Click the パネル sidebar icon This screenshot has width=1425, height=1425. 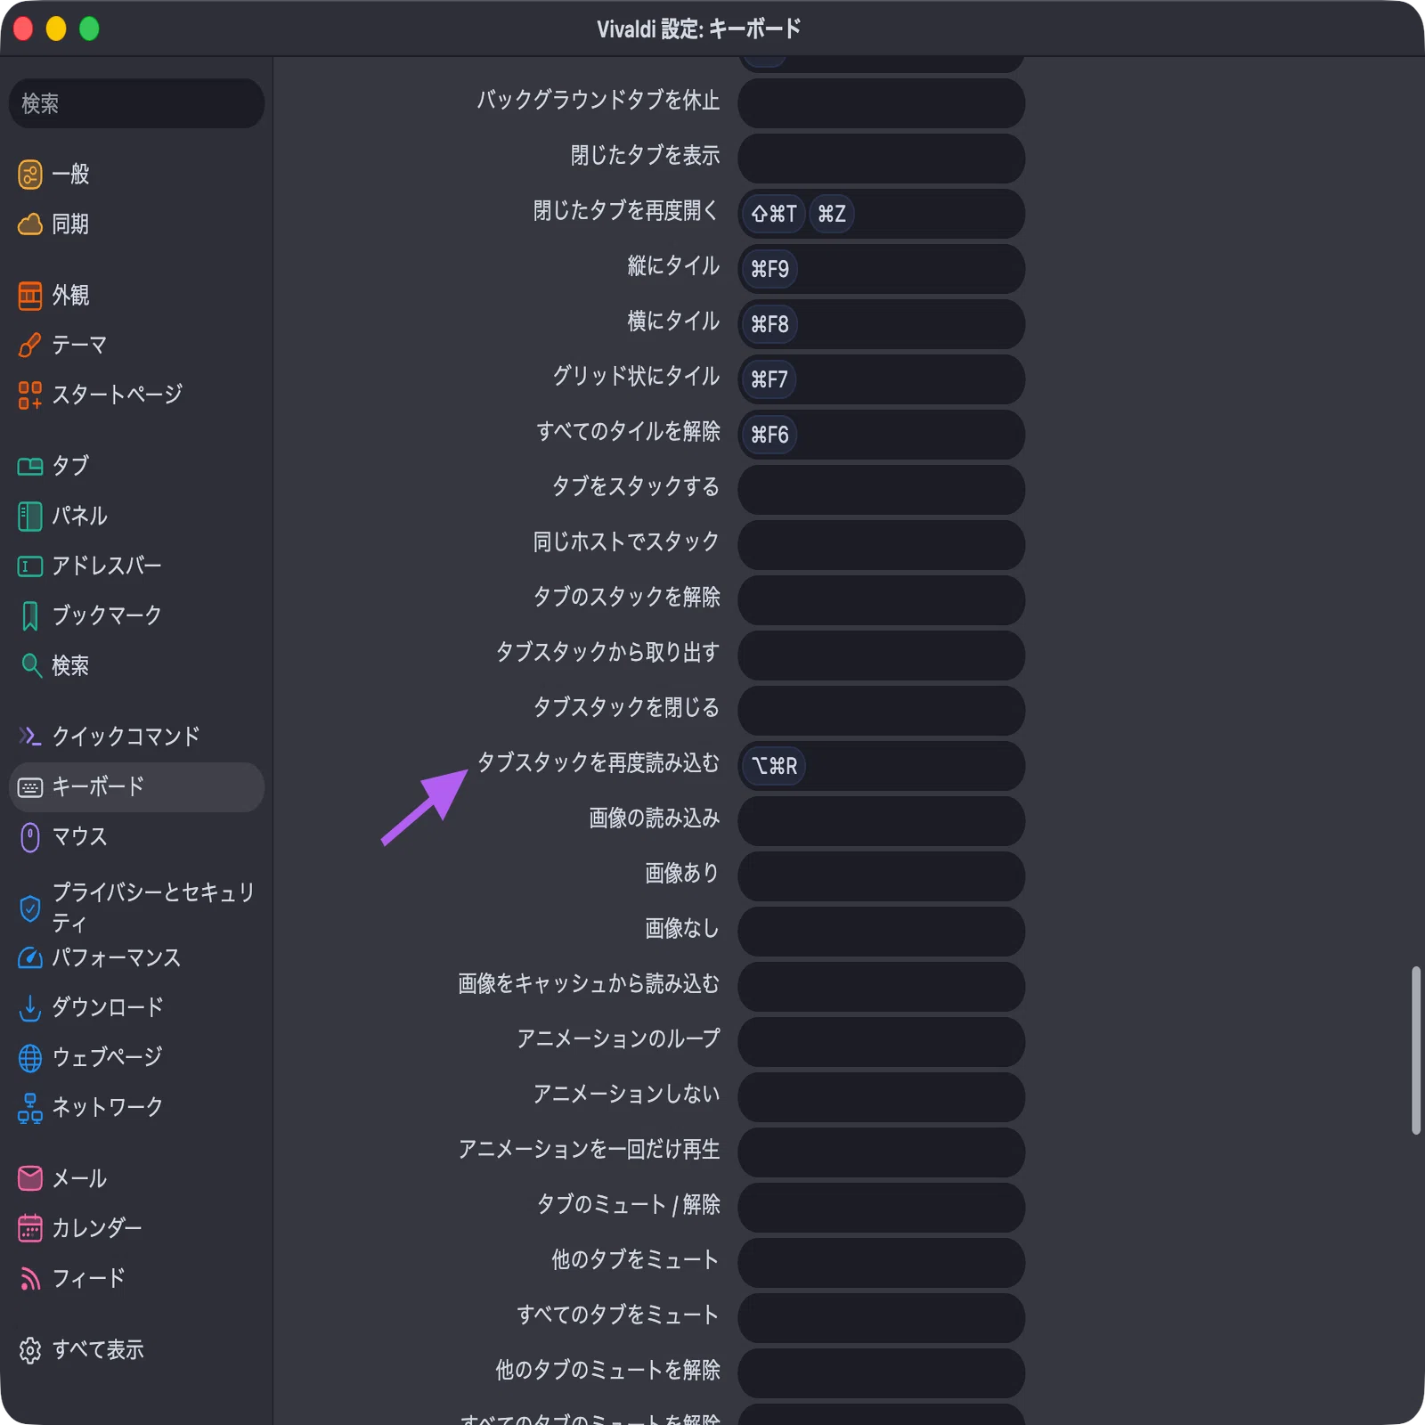tap(30, 517)
